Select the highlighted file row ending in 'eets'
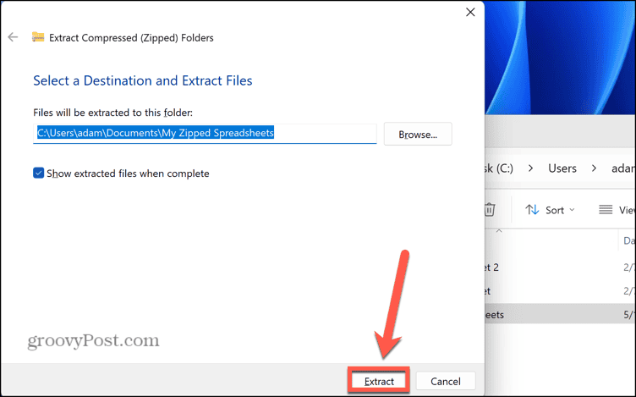This screenshot has width=636, height=397. click(560, 315)
